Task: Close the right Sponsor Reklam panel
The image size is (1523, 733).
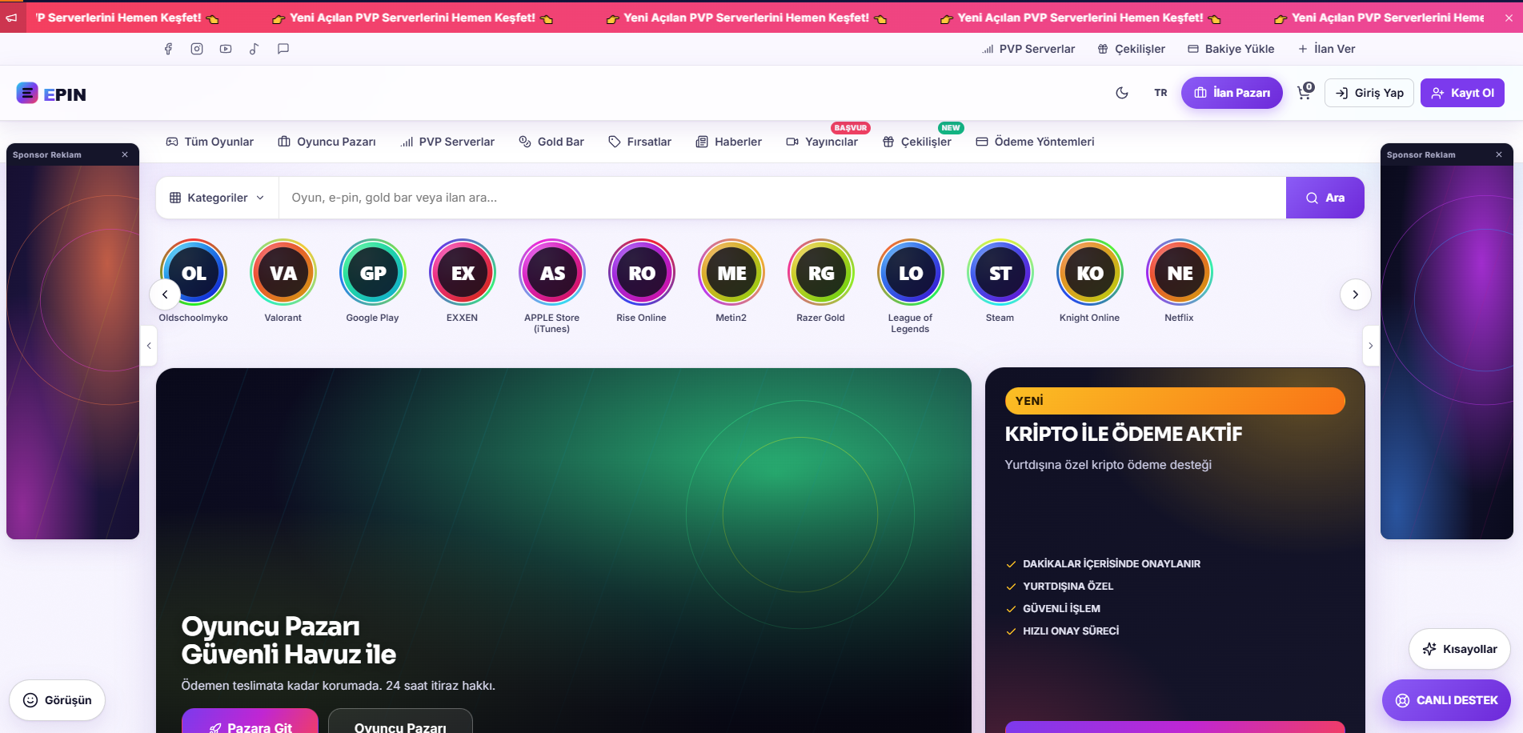Action: coord(1499,154)
